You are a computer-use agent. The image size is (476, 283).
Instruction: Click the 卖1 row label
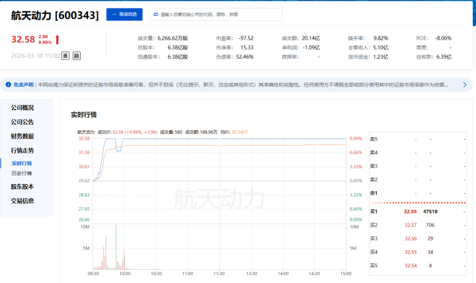click(x=374, y=193)
